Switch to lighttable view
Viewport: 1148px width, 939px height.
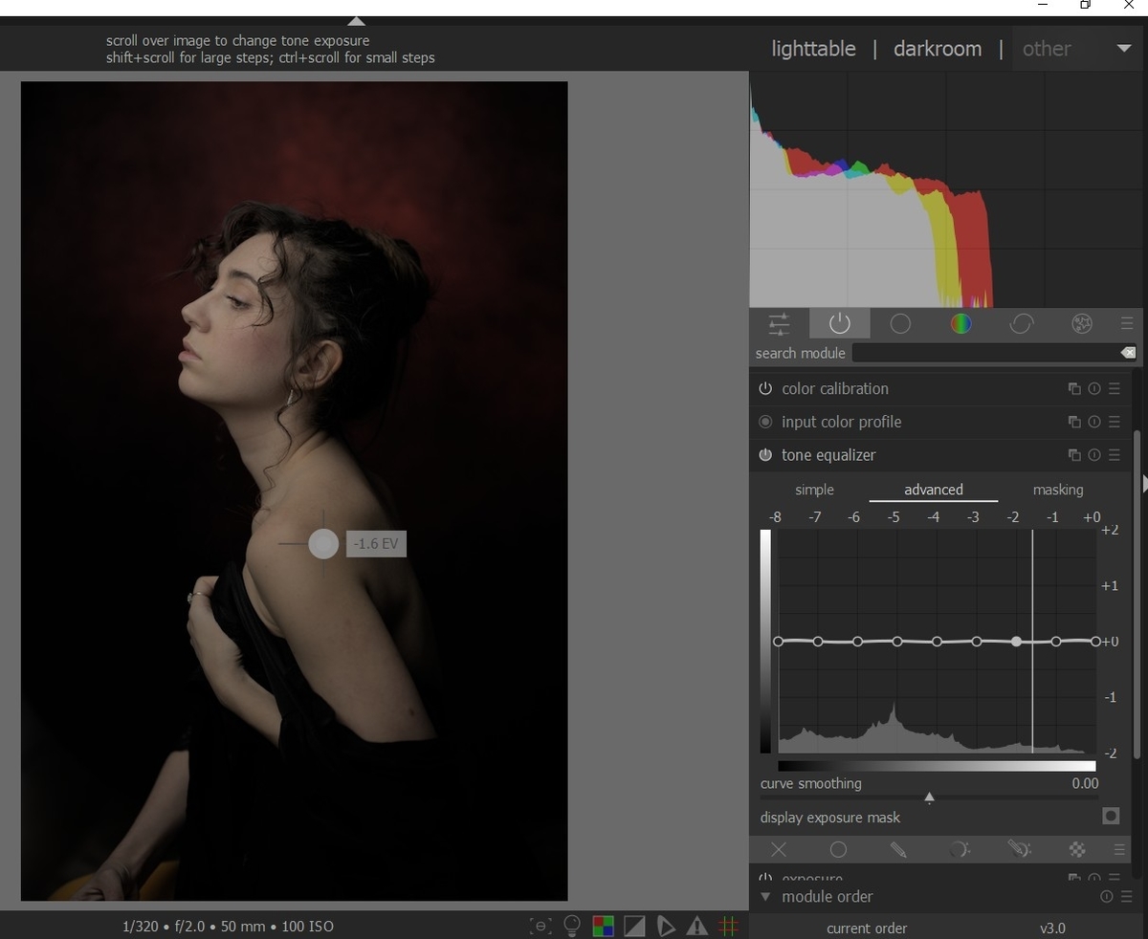814,49
